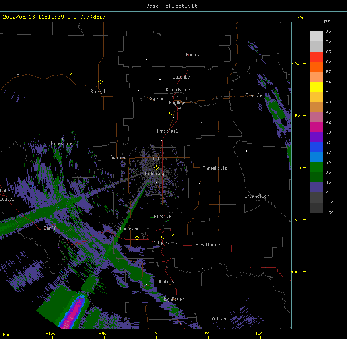Select the Olds label

click(x=156, y=159)
